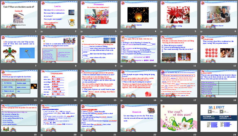Select slide 5 paper cutting thumbnail
This screenshot has height=136, width=238.
click(179, 15)
